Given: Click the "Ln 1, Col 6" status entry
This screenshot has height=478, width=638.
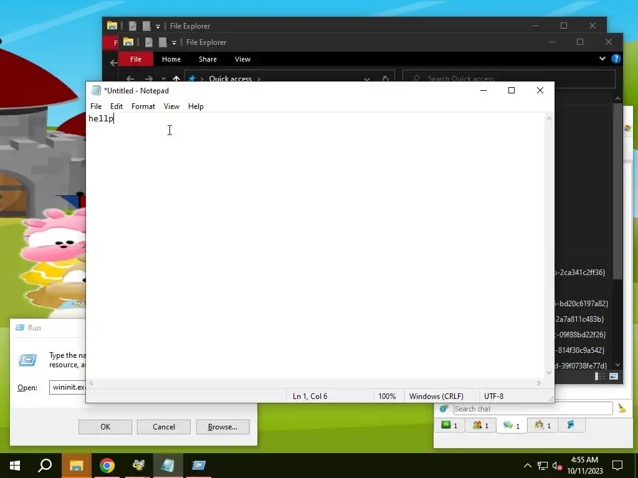Looking at the screenshot, I should coord(310,396).
